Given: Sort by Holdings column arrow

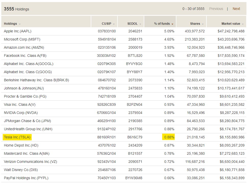Looking at the screenshot, I should pos(20,24).
